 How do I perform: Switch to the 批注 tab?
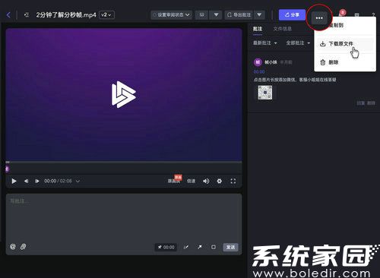[258, 29]
